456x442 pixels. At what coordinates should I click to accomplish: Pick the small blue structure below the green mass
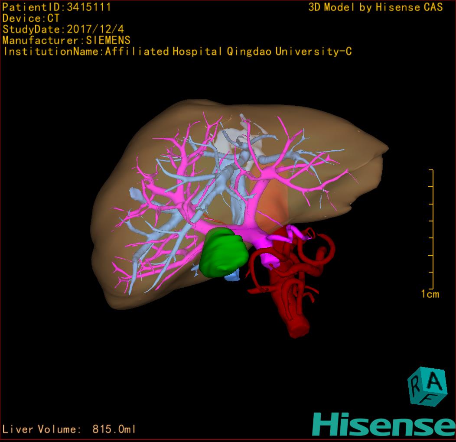pyautogui.click(x=233, y=276)
